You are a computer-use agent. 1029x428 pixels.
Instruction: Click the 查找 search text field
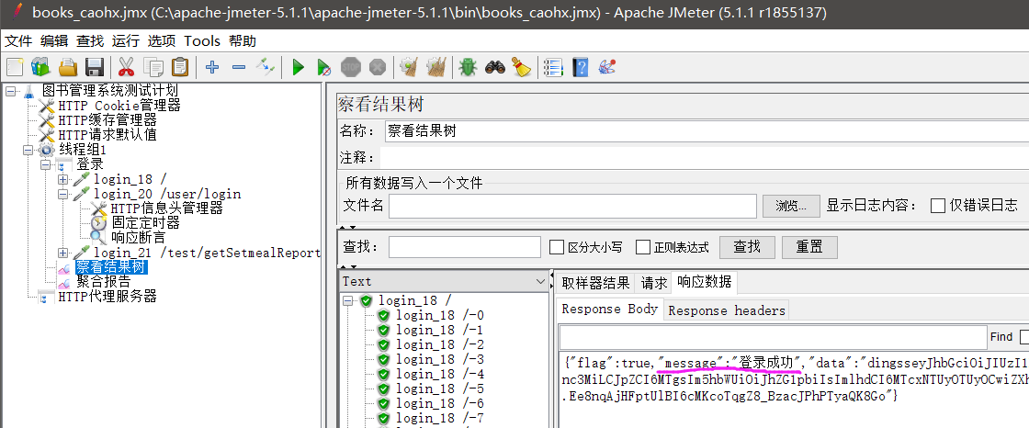click(465, 247)
